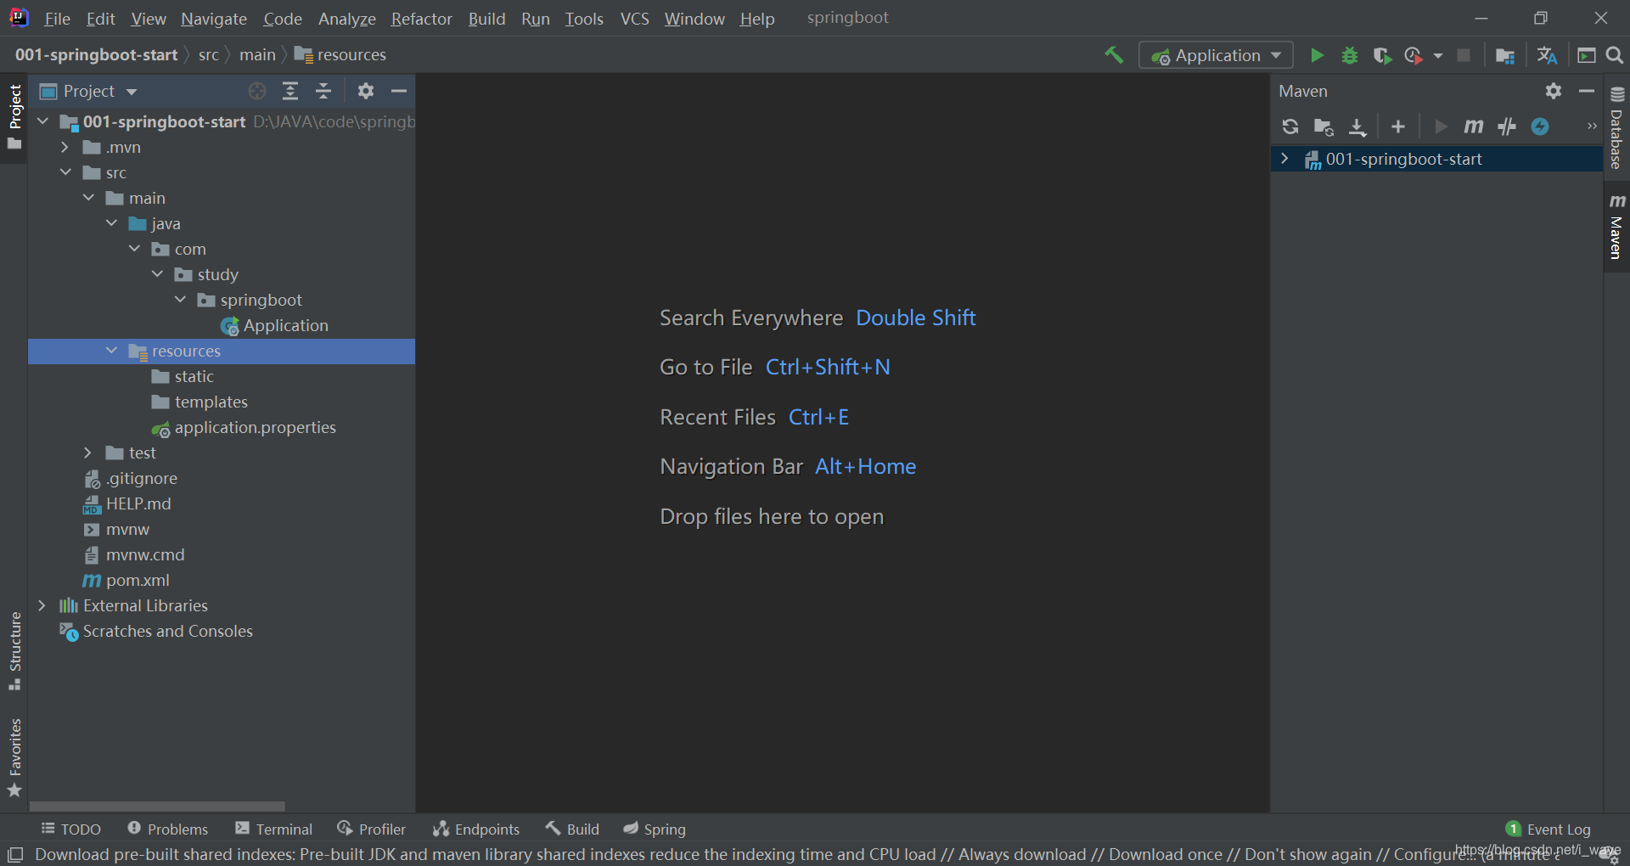Execute Maven Goal m icon
The height and width of the screenshot is (866, 1630).
point(1473,127)
